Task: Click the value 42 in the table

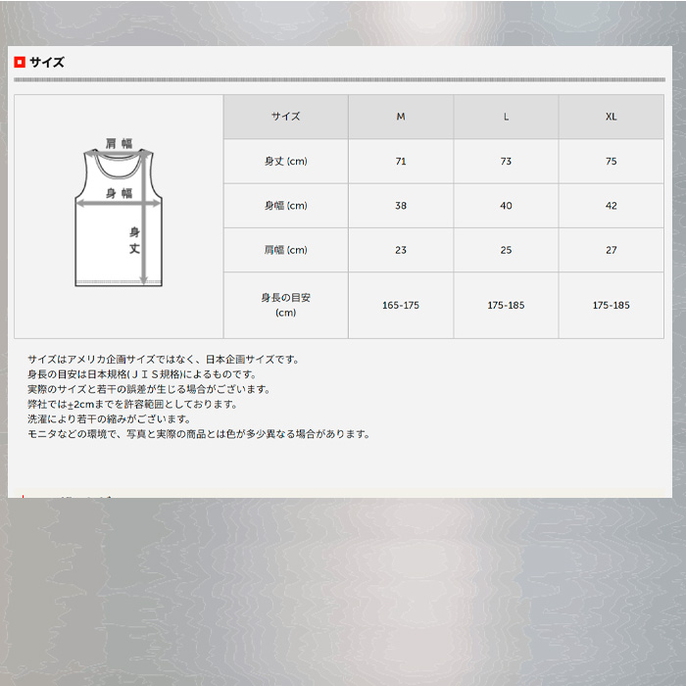Action: [x=612, y=206]
